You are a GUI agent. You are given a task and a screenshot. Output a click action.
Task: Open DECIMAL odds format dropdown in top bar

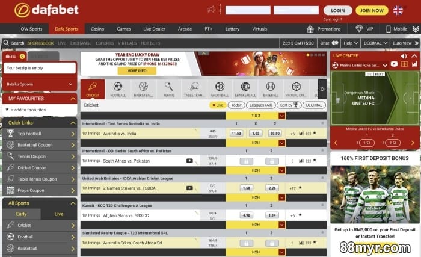pyautogui.click(x=375, y=43)
